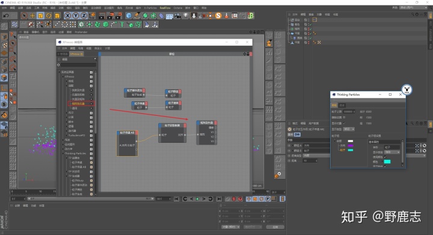Click the autokeying button
The image size is (433, 235).
[x=233, y=199]
